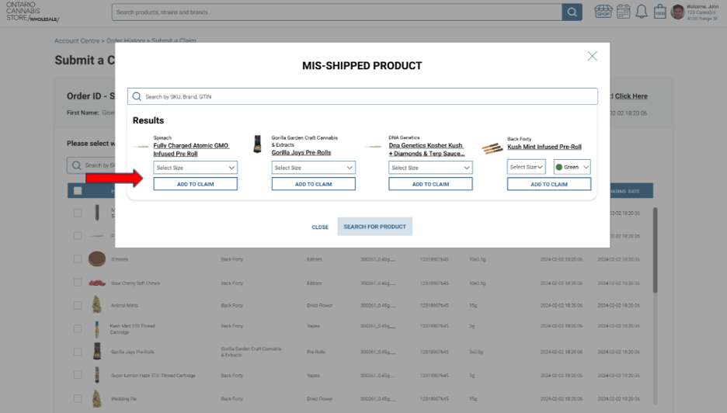Focus the top products, strains and brands search
The width and height of the screenshot is (727, 413).
336,12
